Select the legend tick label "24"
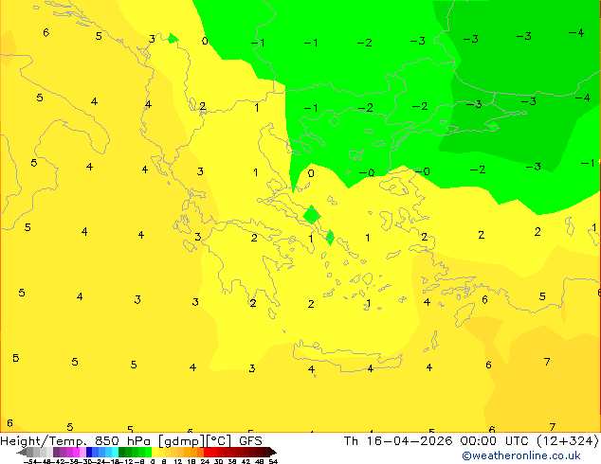 [x=205, y=461]
